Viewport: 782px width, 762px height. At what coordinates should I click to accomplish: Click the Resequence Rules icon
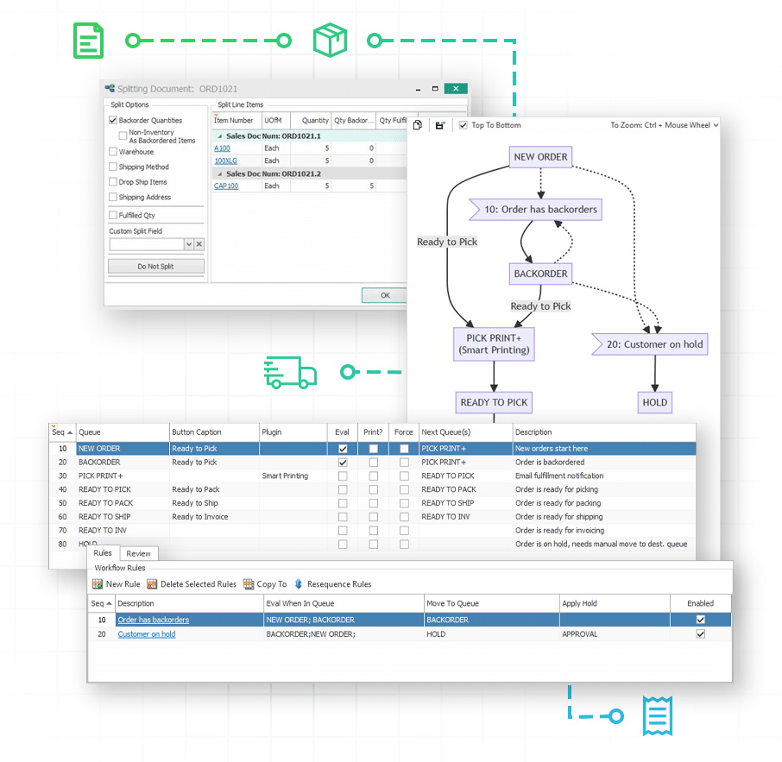tap(298, 584)
